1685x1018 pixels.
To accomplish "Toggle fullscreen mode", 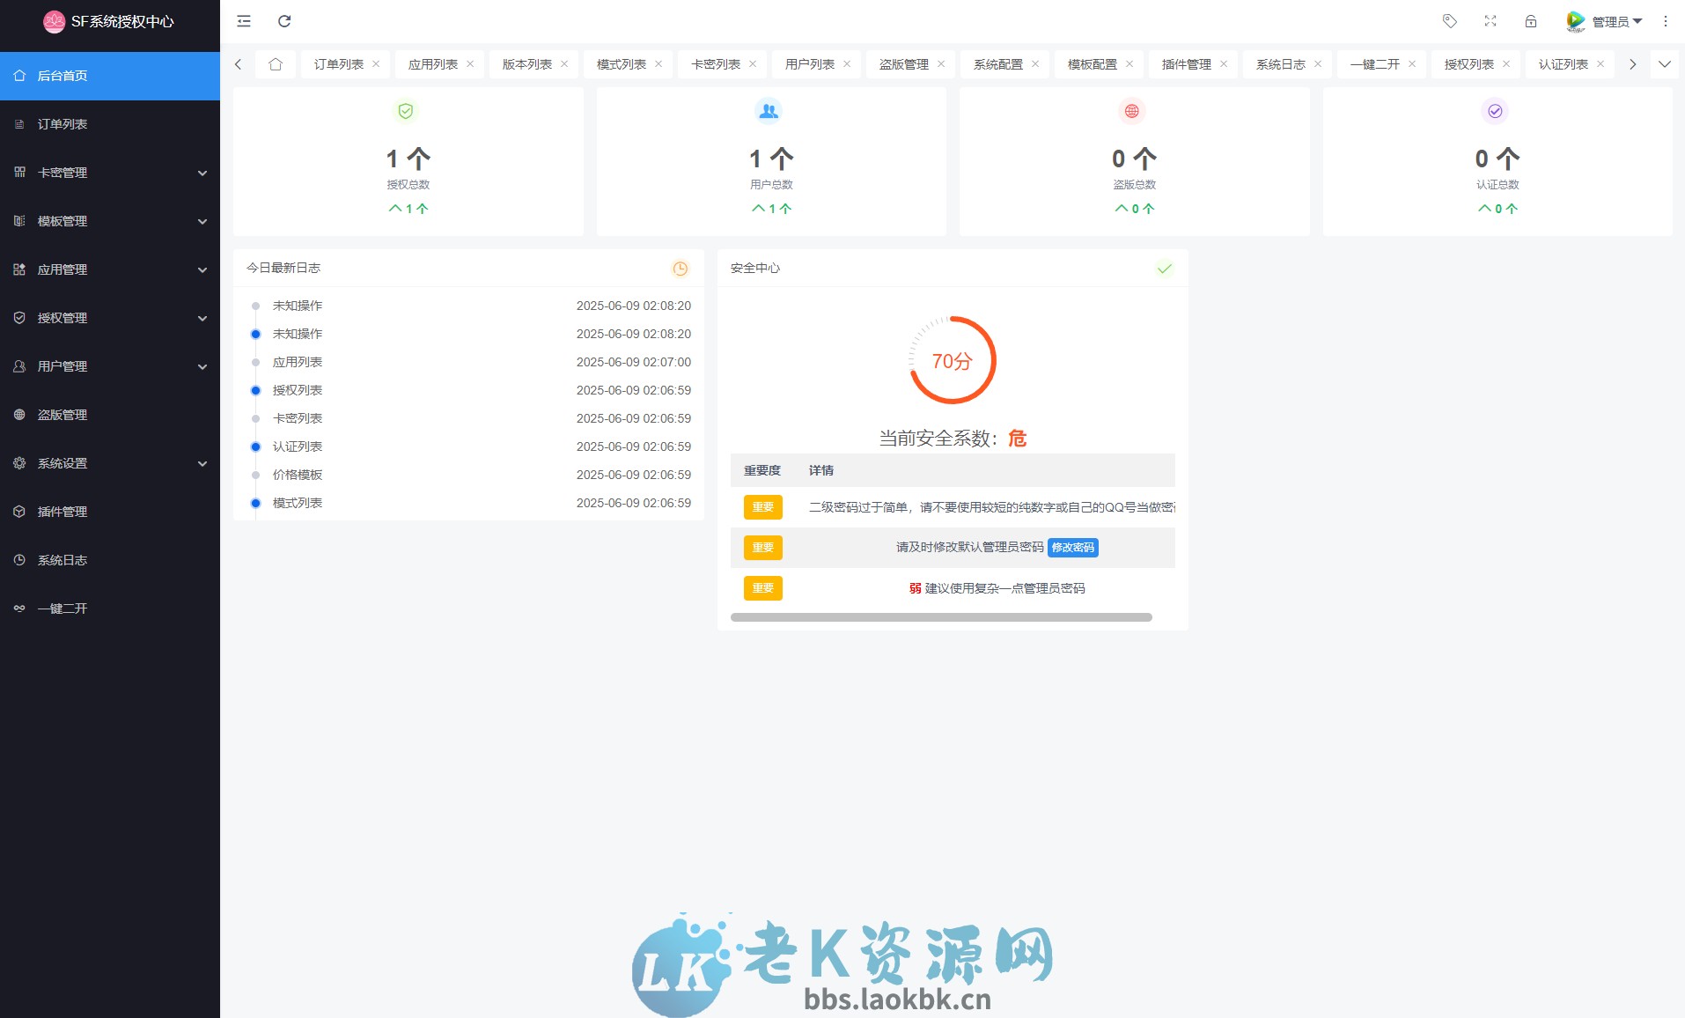I will 1491,20.
